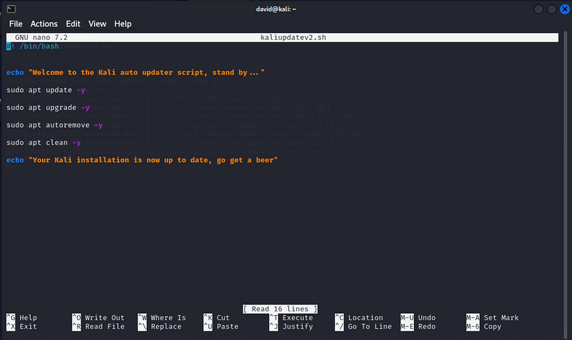Click the minimize window circle button
Image resolution: width=572 pixels, height=340 pixels.
(538, 9)
